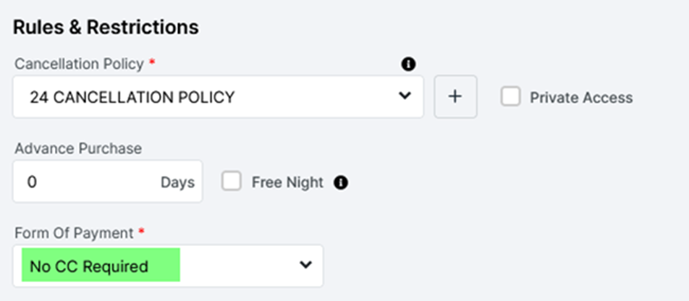Click the "24 CANCELLATION POLICY" selected value
The image size is (689, 301).
point(132,97)
